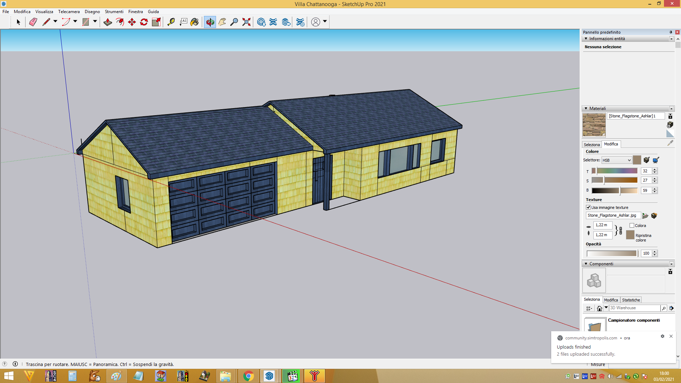Adjust the Opacità slider
The height and width of the screenshot is (383, 681).
612,253
